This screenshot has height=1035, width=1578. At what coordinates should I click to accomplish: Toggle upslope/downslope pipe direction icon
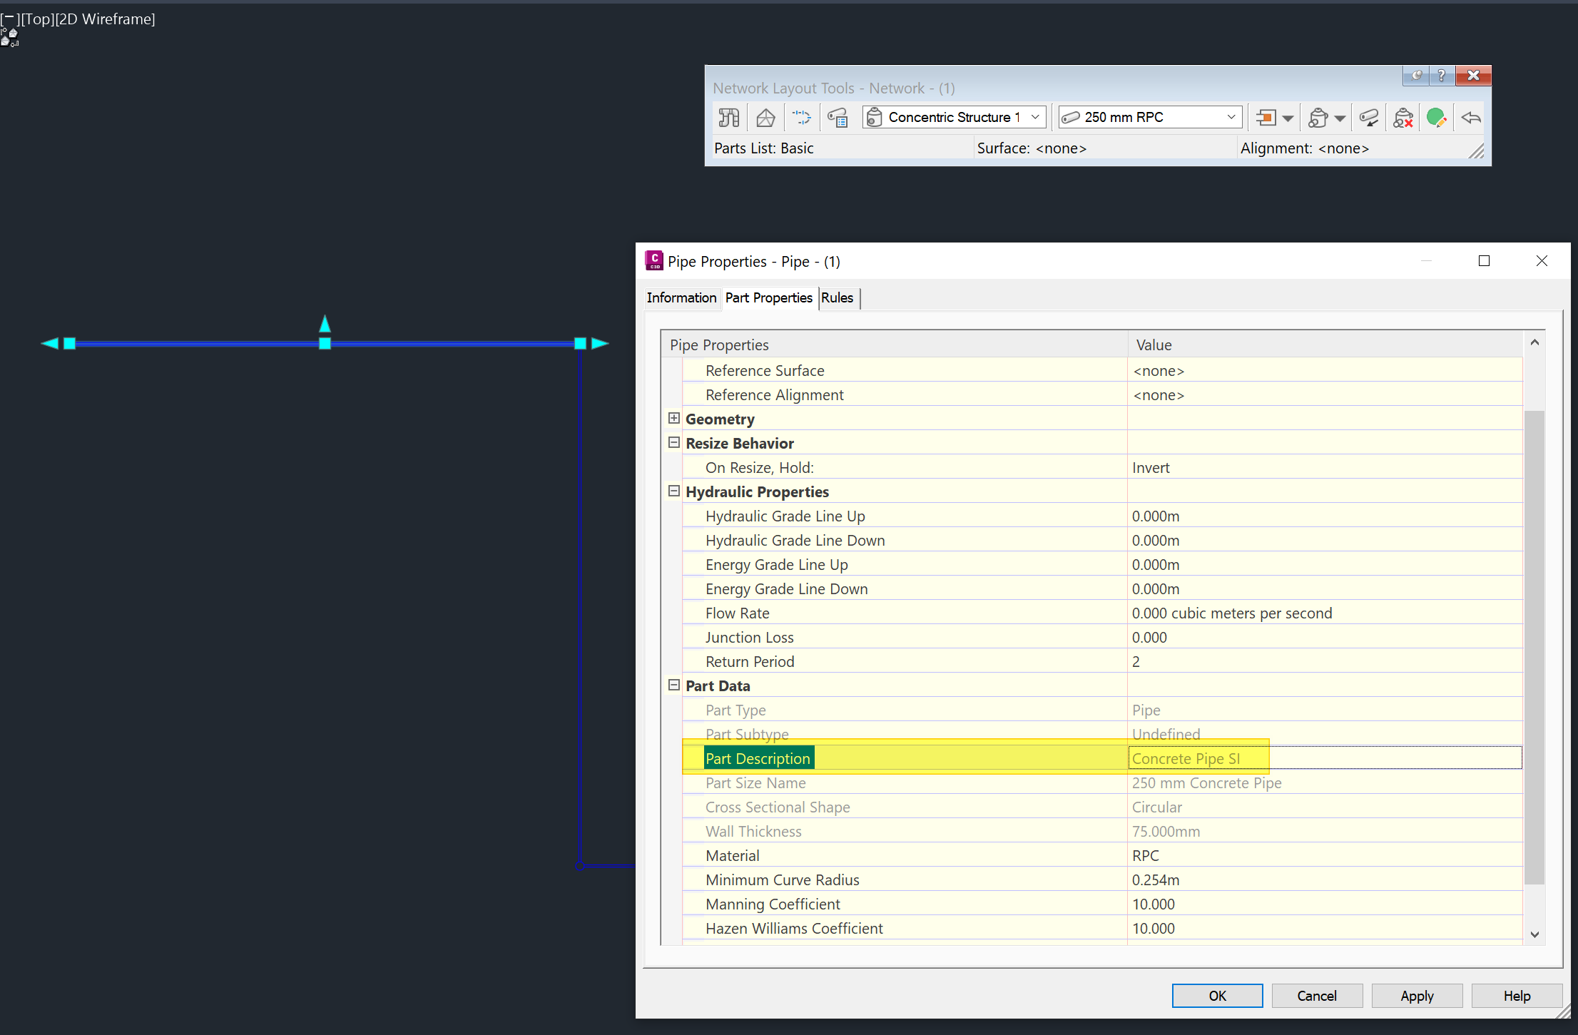tap(1368, 118)
